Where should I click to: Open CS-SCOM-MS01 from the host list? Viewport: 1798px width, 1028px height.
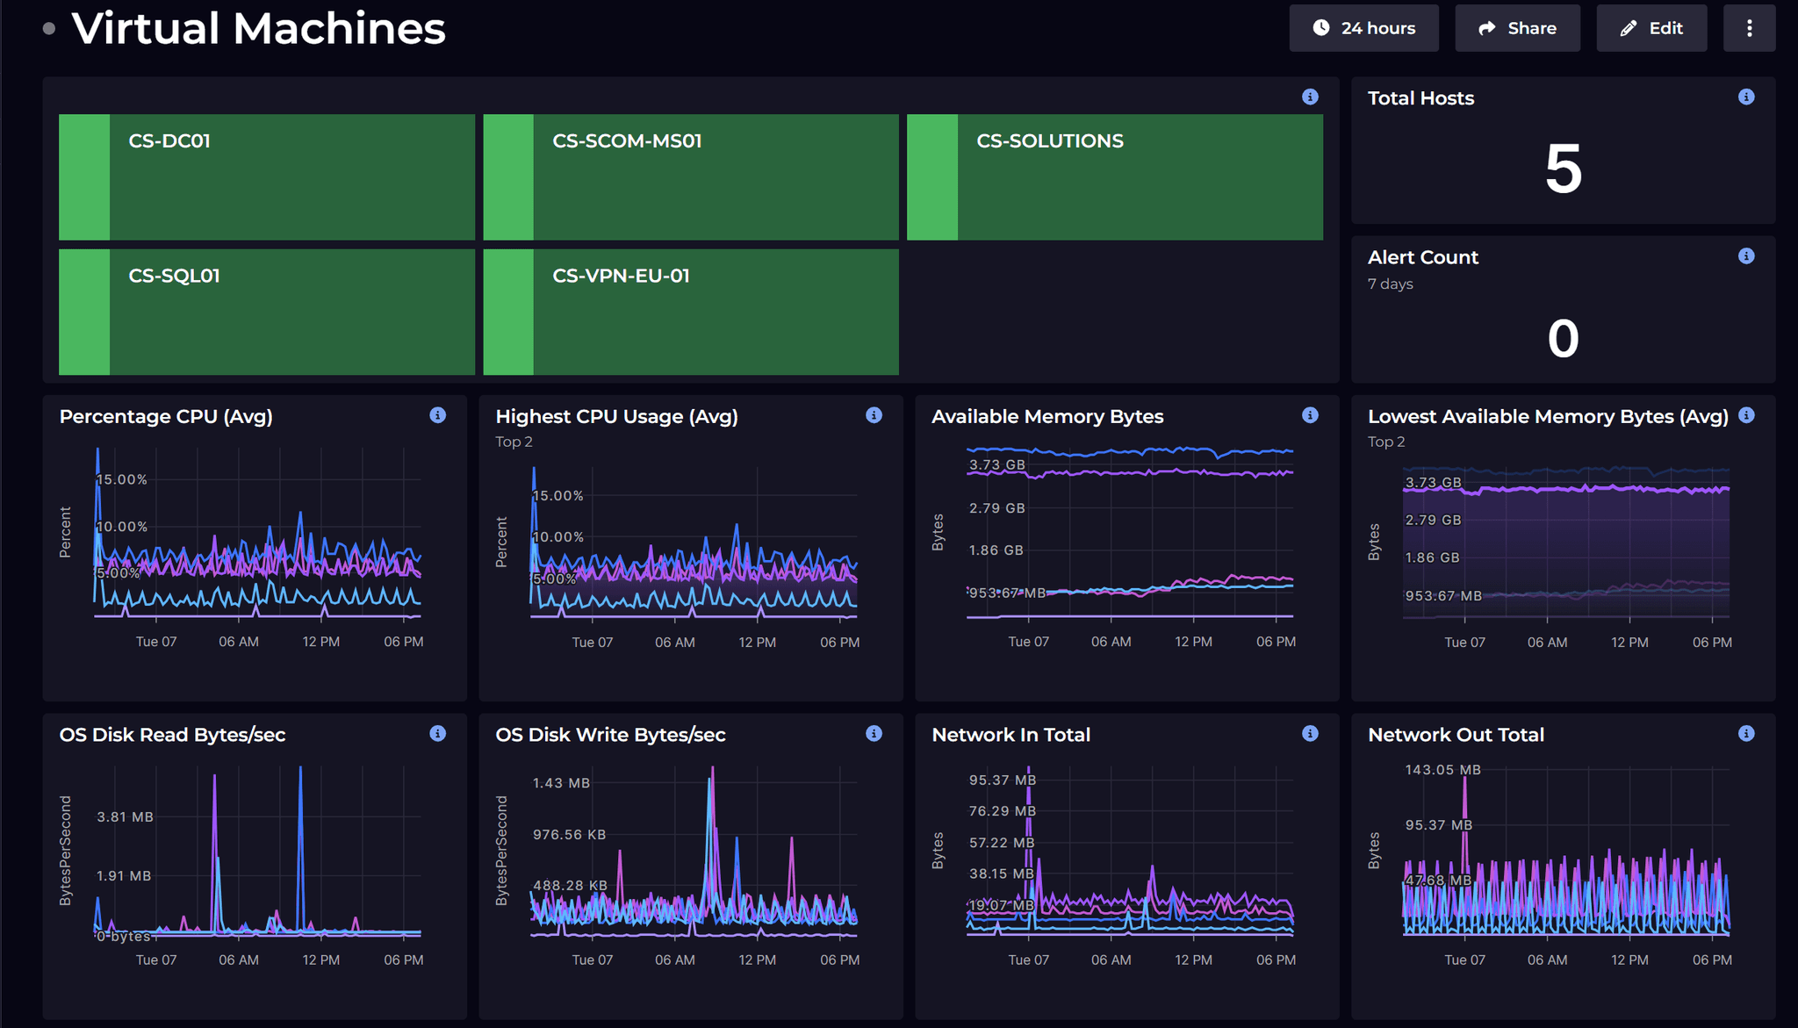point(690,176)
